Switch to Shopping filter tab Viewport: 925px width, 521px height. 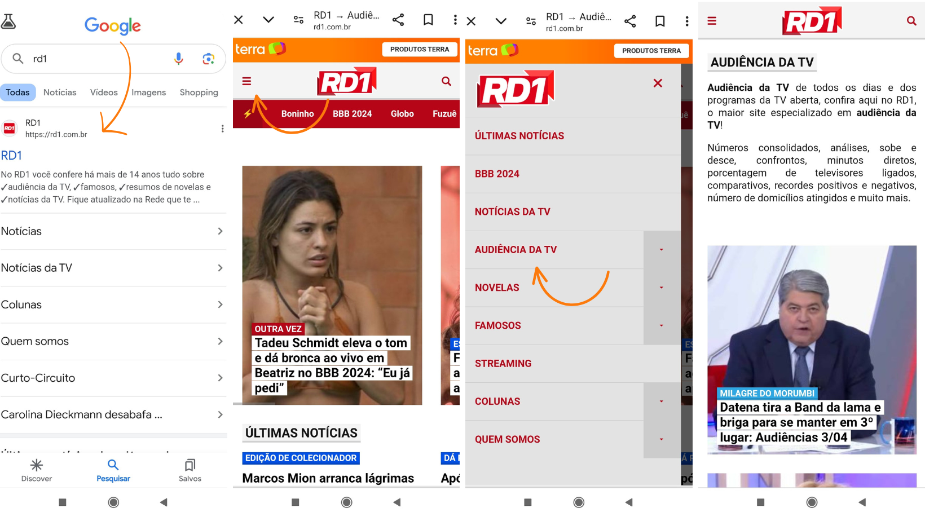tap(199, 92)
